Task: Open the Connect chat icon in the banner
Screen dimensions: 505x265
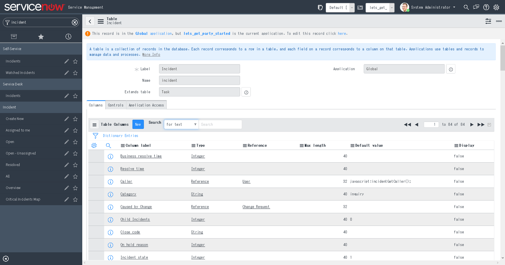Action: click(476, 7)
